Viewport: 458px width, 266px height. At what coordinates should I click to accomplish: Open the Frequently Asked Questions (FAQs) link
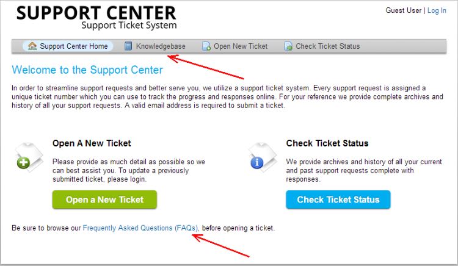[x=140, y=228]
